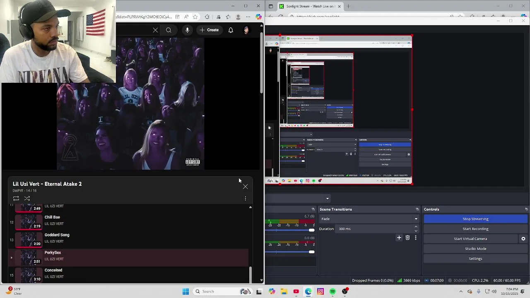Open tab actions icon in right browser
Viewport: 530px width, 298px height.
coord(271,6)
